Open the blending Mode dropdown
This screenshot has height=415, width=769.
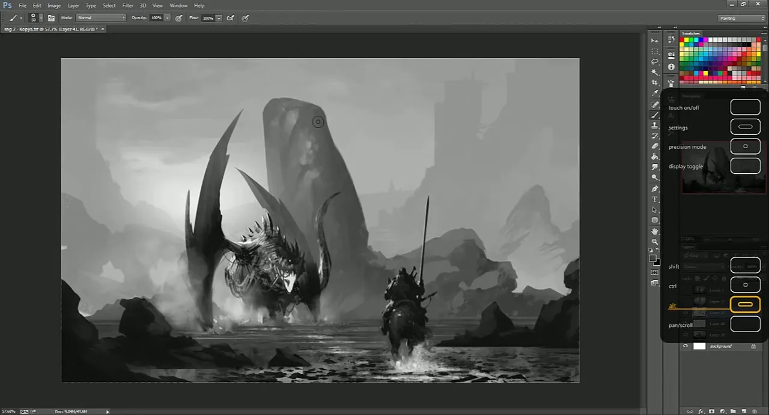pyautogui.click(x=101, y=18)
